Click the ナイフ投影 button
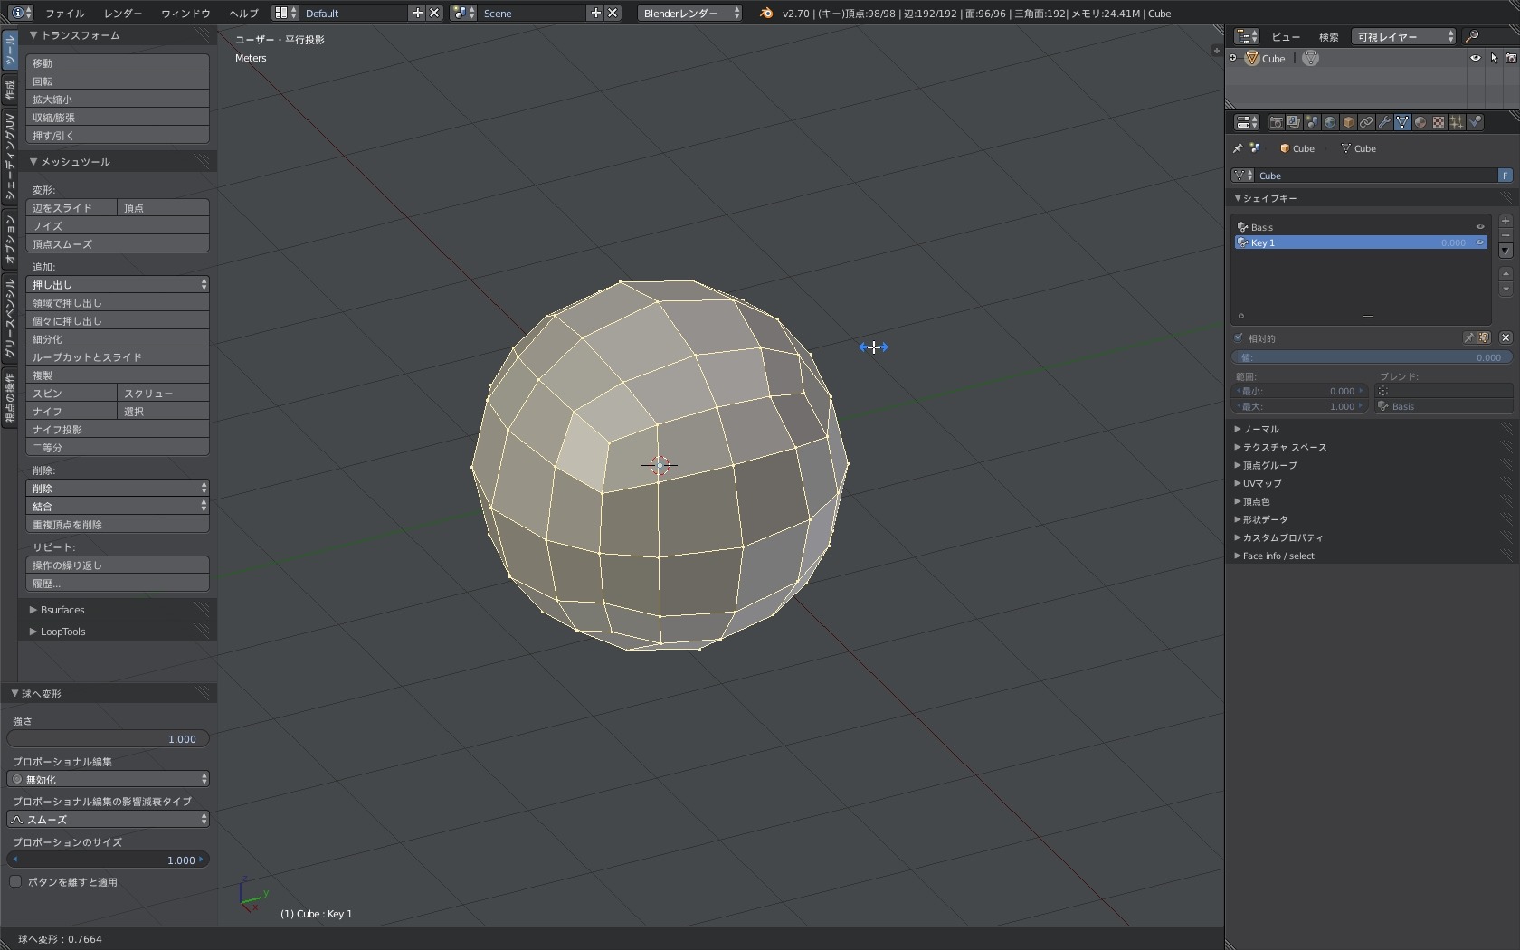This screenshot has height=950, width=1520. point(118,429)
